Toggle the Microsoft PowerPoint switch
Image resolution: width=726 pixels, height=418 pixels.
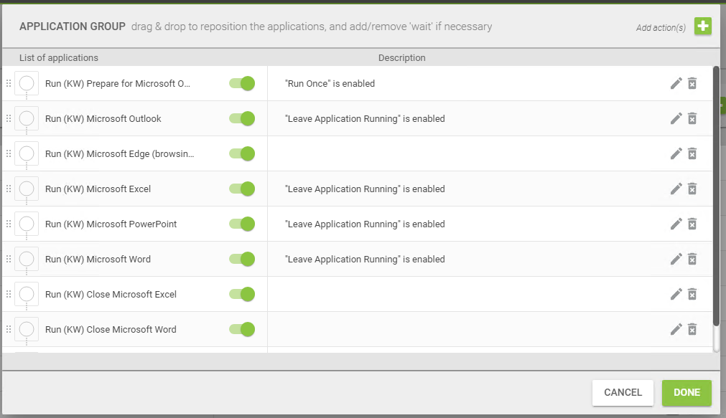pos(242,224)
